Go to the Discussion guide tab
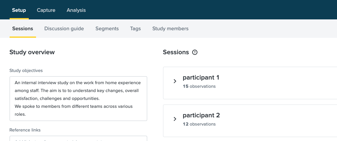The width and height of the screenshot is (337, 141). (x=64, y=29)
